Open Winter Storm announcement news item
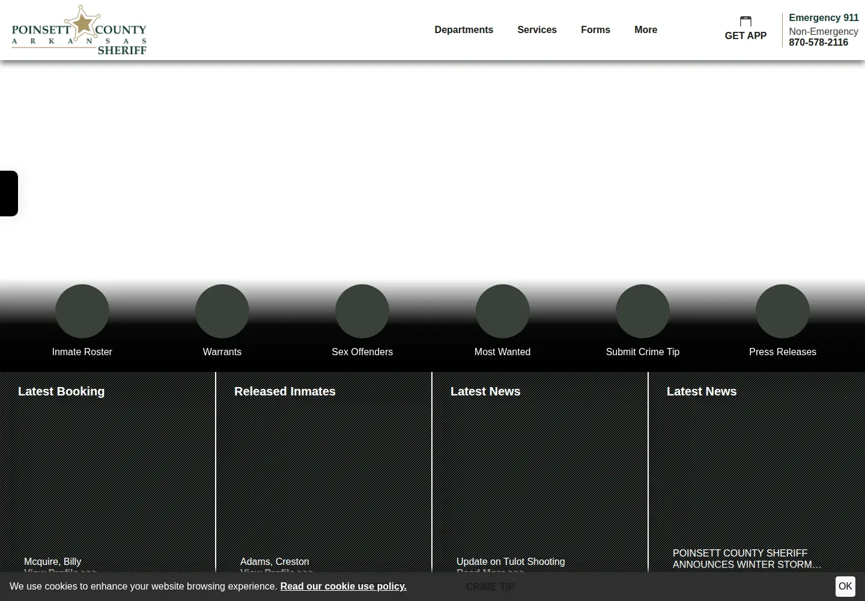865x601 pixels. click(747, 559)
